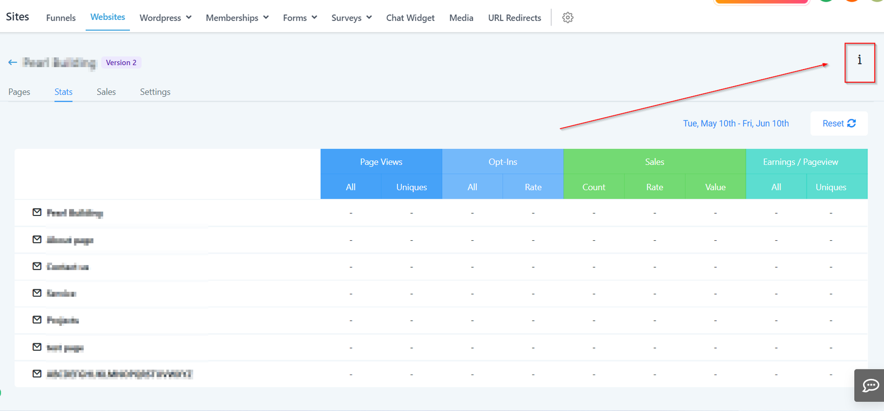The height and width of the screenshot is (411, 884).
Task: Click the envelope icon in the last row
Action: [x=37, y=374]
